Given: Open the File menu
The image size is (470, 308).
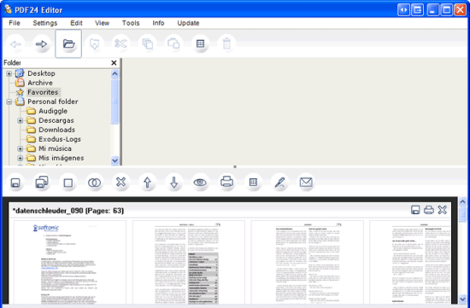Looking at the screenshot, I should coord(15,23).
